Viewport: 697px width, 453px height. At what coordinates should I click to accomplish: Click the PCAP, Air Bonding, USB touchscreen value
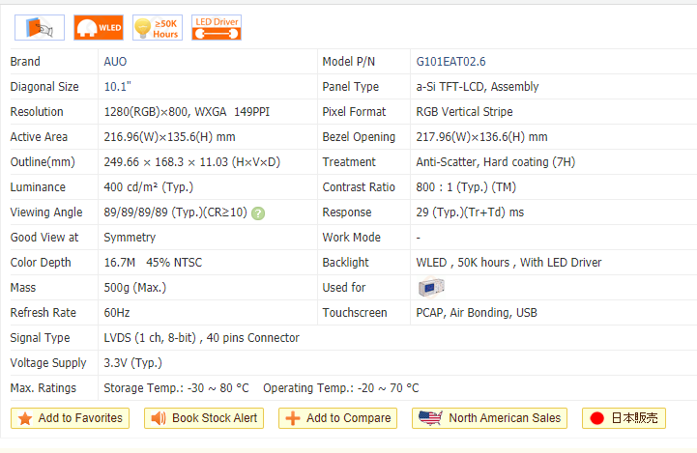click(x=477, y=313)
